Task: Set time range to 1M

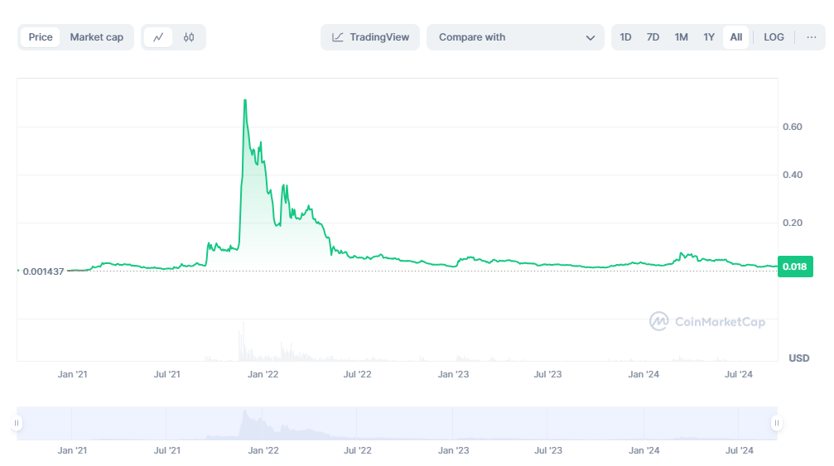Action: [681, 37]
